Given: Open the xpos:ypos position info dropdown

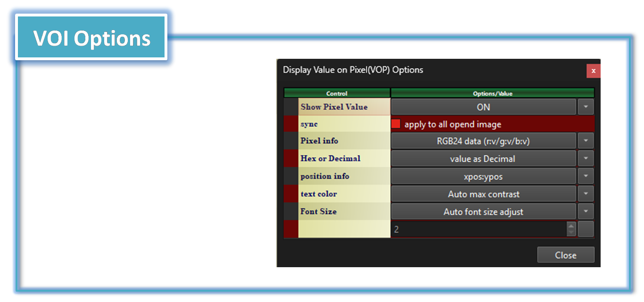Looking at the screenshot, I should pyautogui.click(x=483, y=176).
